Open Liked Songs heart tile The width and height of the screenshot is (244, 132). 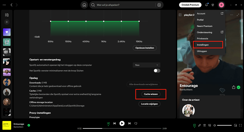pyautogui.click(x=7, y=32)
